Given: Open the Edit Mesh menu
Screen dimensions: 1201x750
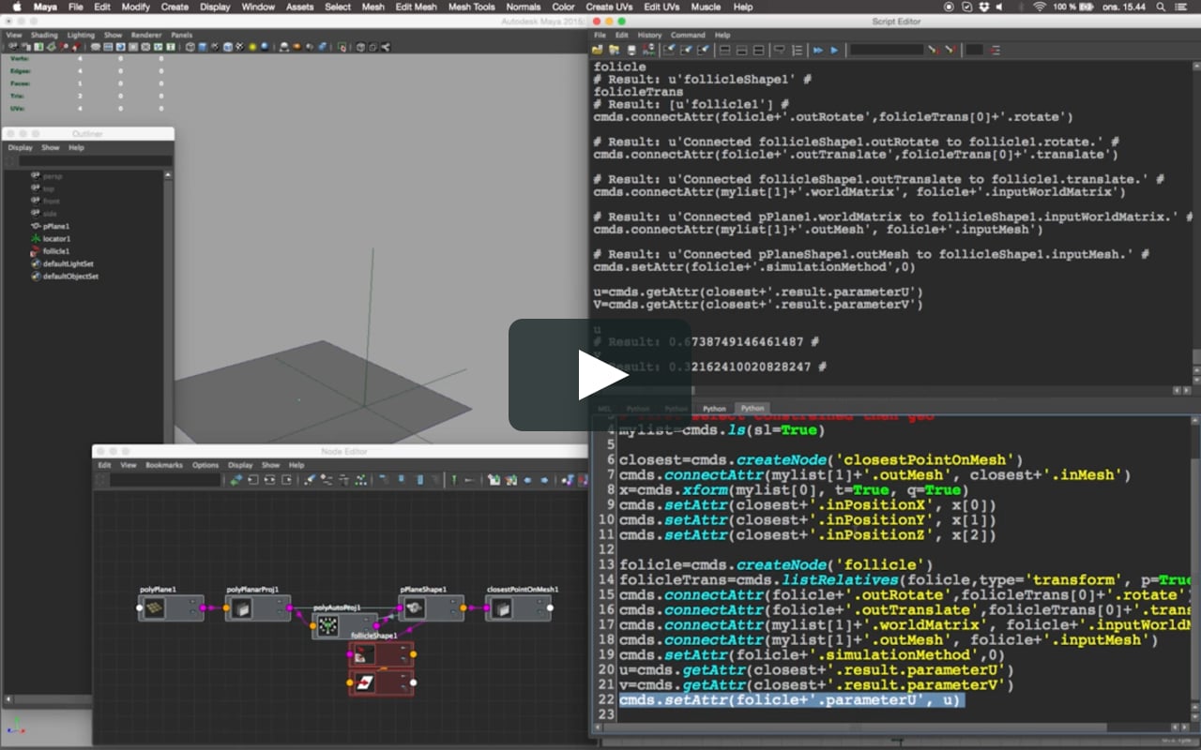Looking at the screenshot, I should pyautogui.click(x=416, y=7).
